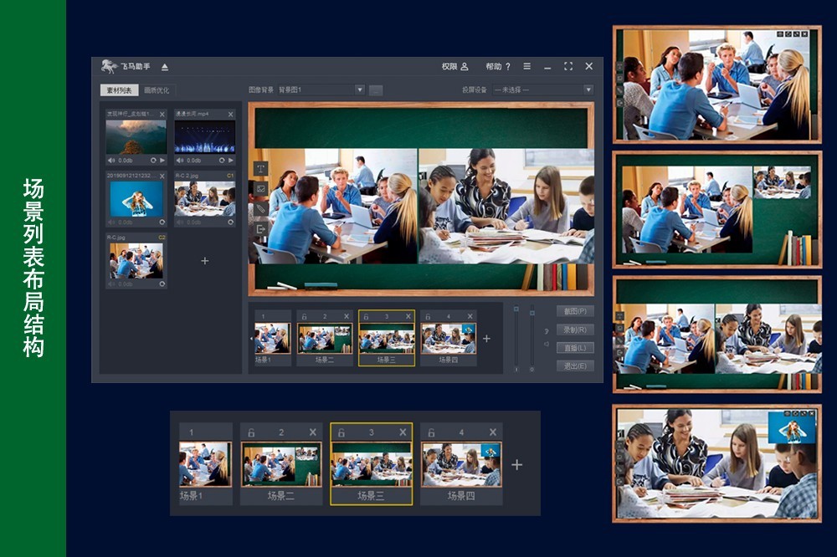Screen dimensions: 837x557
Task: Expand the 图像背景 background dropdown
Action: click(x=360, y=89)
